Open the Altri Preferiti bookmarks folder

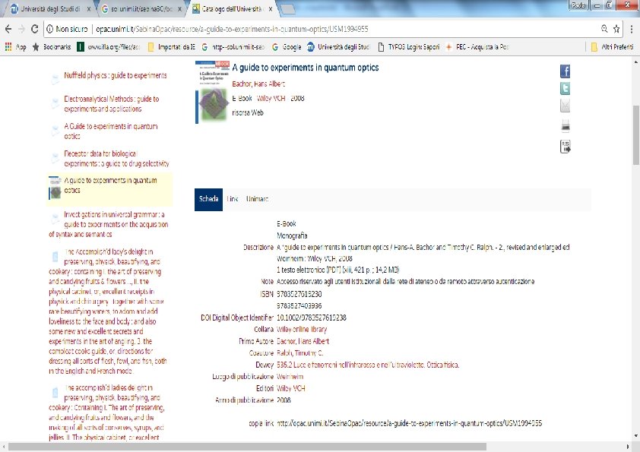click(x=612, y=47)
